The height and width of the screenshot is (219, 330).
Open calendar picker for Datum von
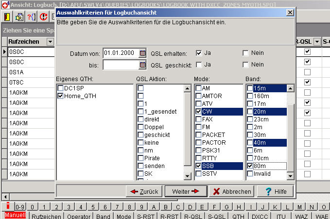(x=142, y=53)
